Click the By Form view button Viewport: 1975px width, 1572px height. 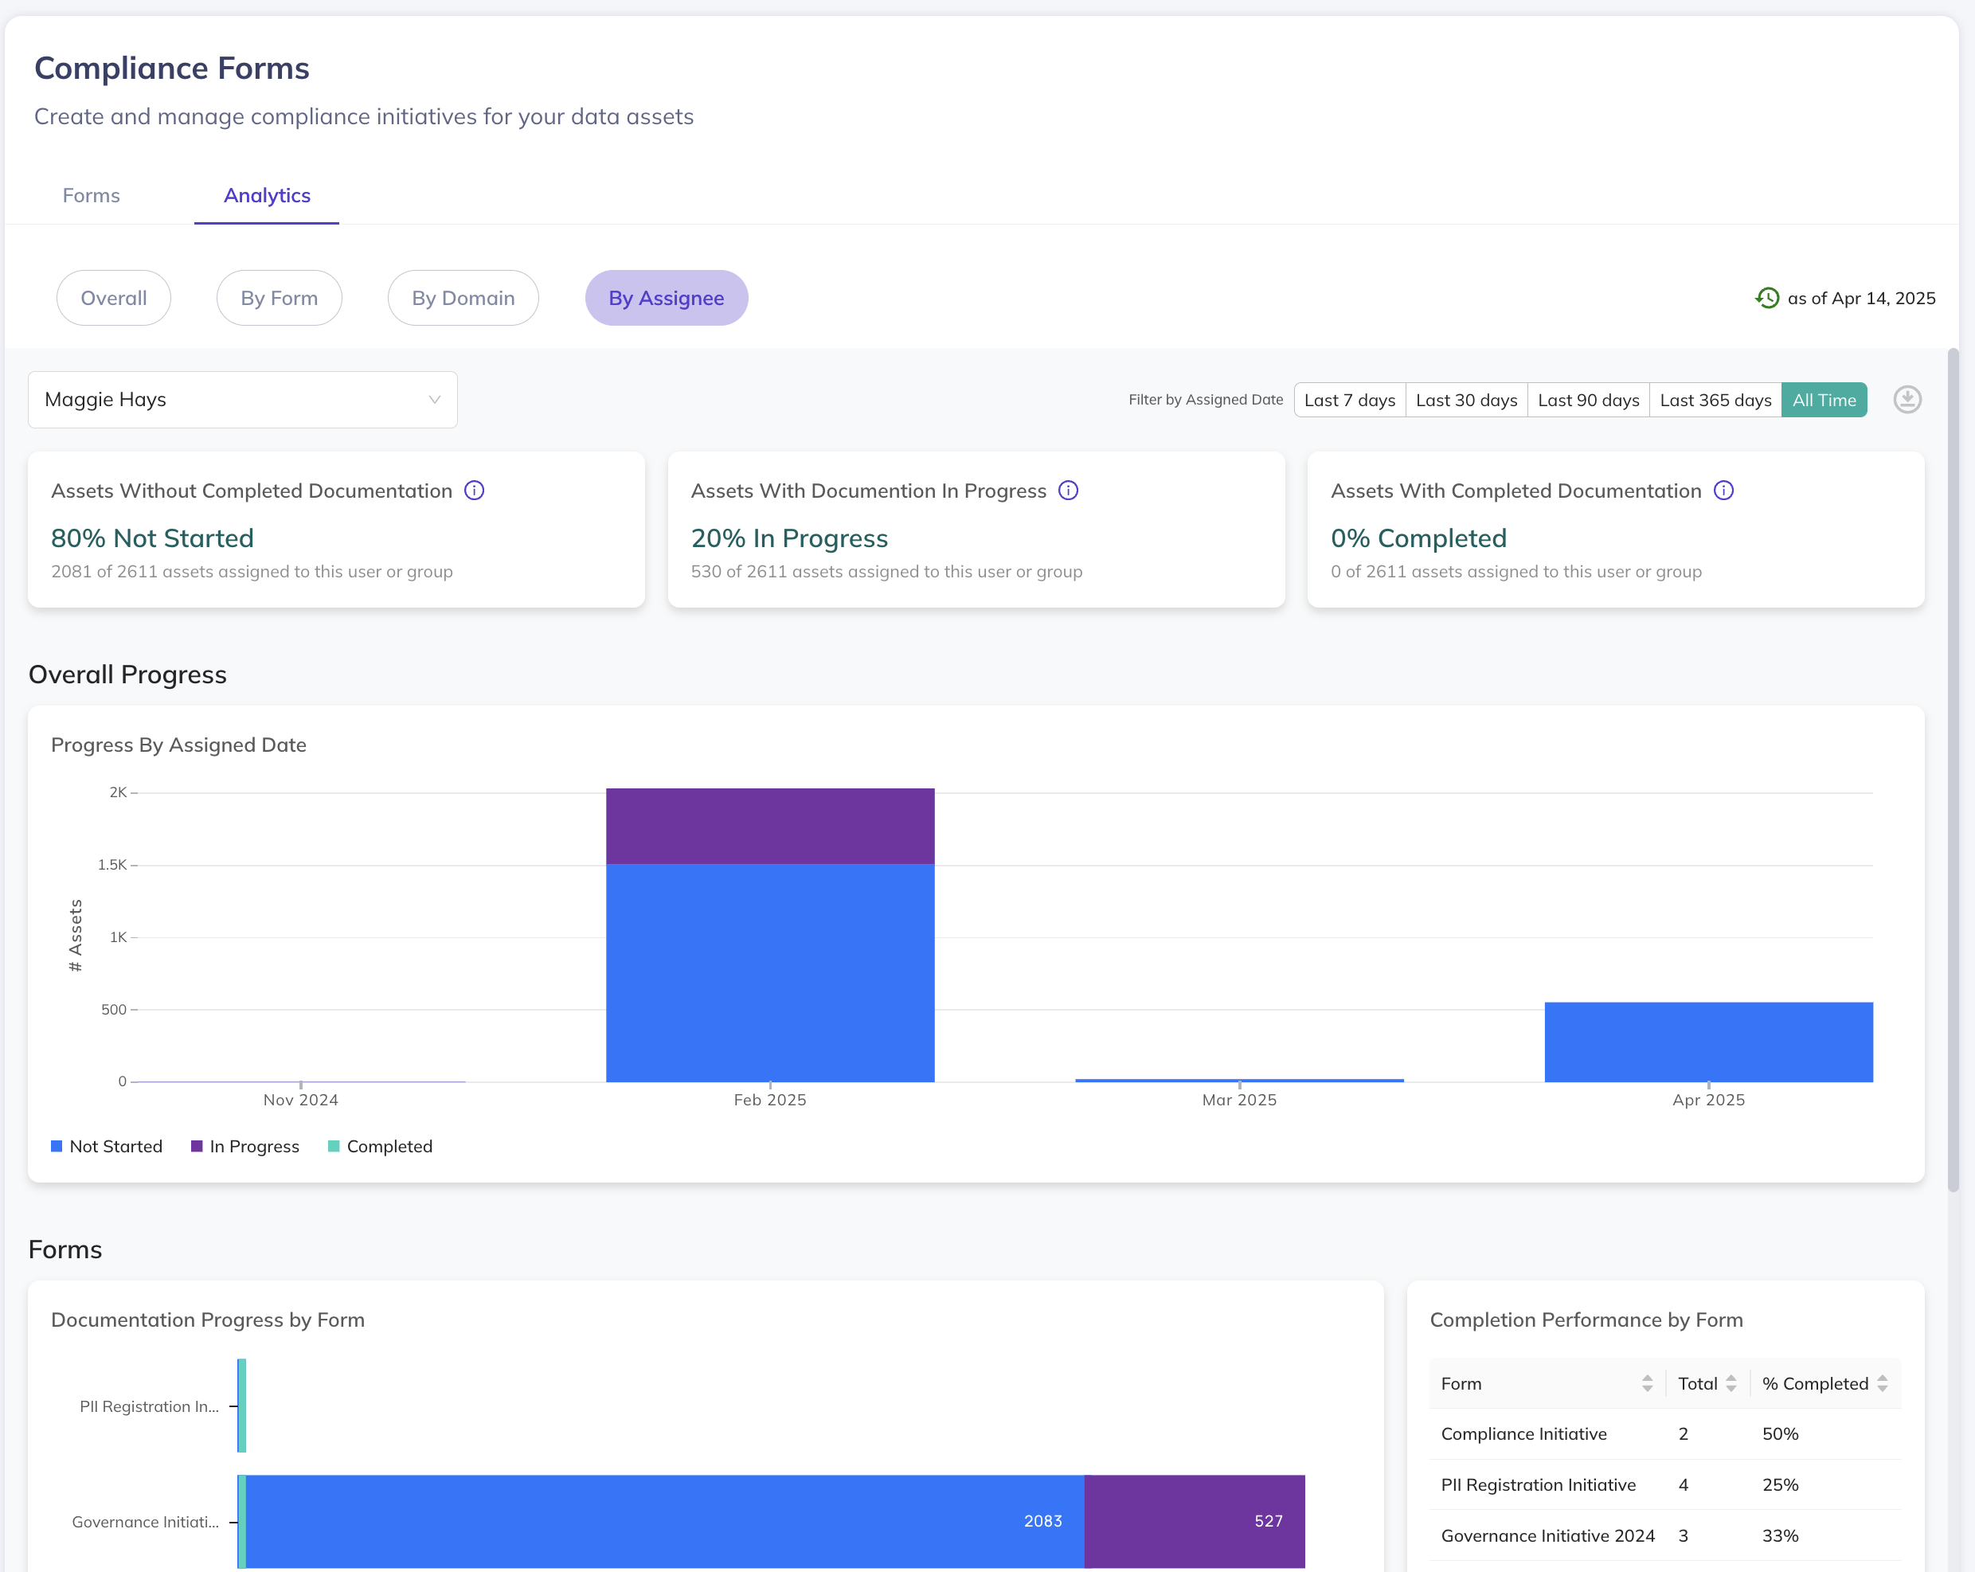tap(279, 298)
